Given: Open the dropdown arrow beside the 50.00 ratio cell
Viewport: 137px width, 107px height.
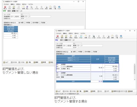Looking at the screenshot, I should (104, 68).
